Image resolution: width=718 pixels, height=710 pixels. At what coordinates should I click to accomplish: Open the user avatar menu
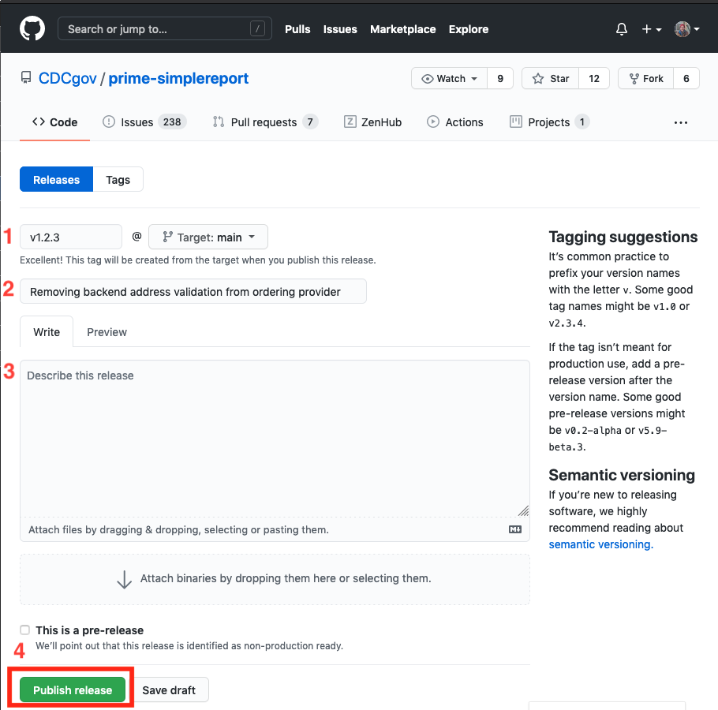tap(686, 29)
